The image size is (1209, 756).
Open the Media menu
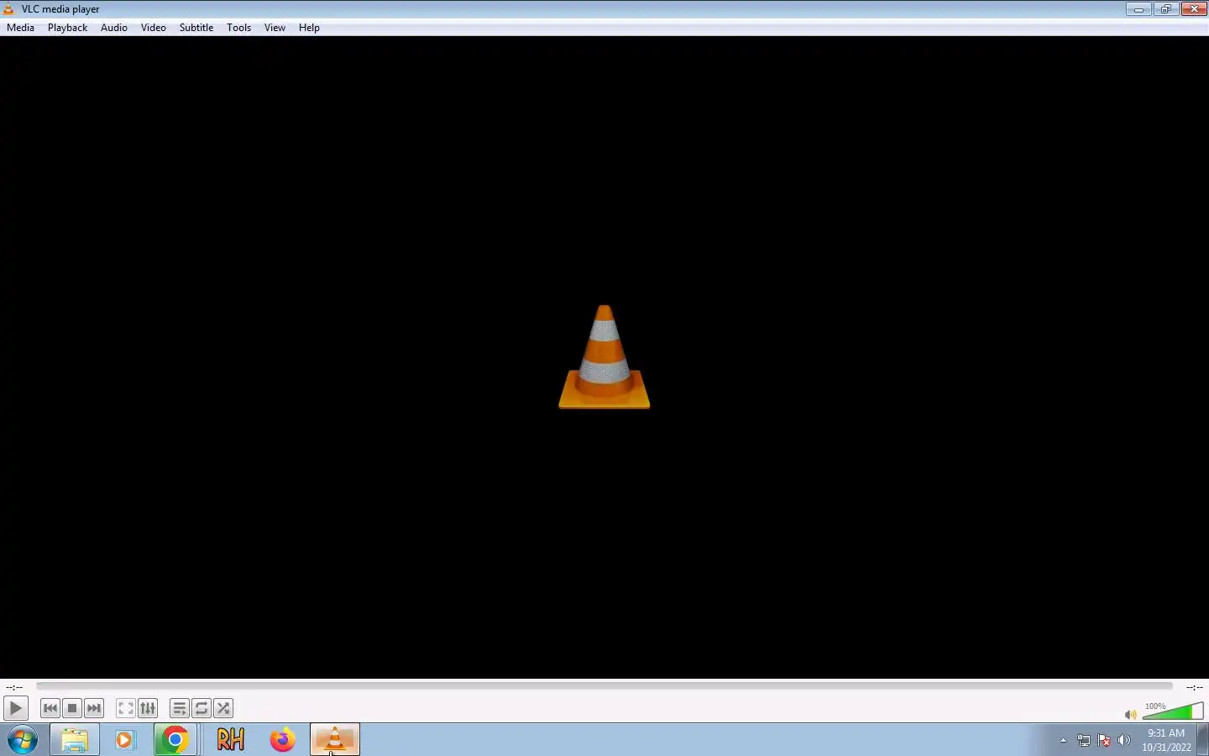tap(20, 28)
